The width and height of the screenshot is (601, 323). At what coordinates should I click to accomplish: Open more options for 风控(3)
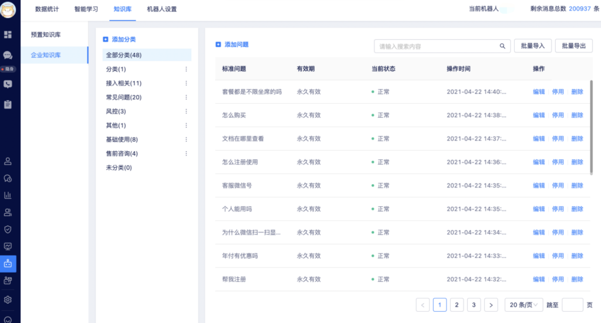tap(186, 111)
